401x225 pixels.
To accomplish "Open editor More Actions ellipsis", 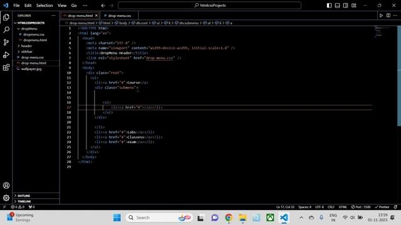I will tap(395, 16).
